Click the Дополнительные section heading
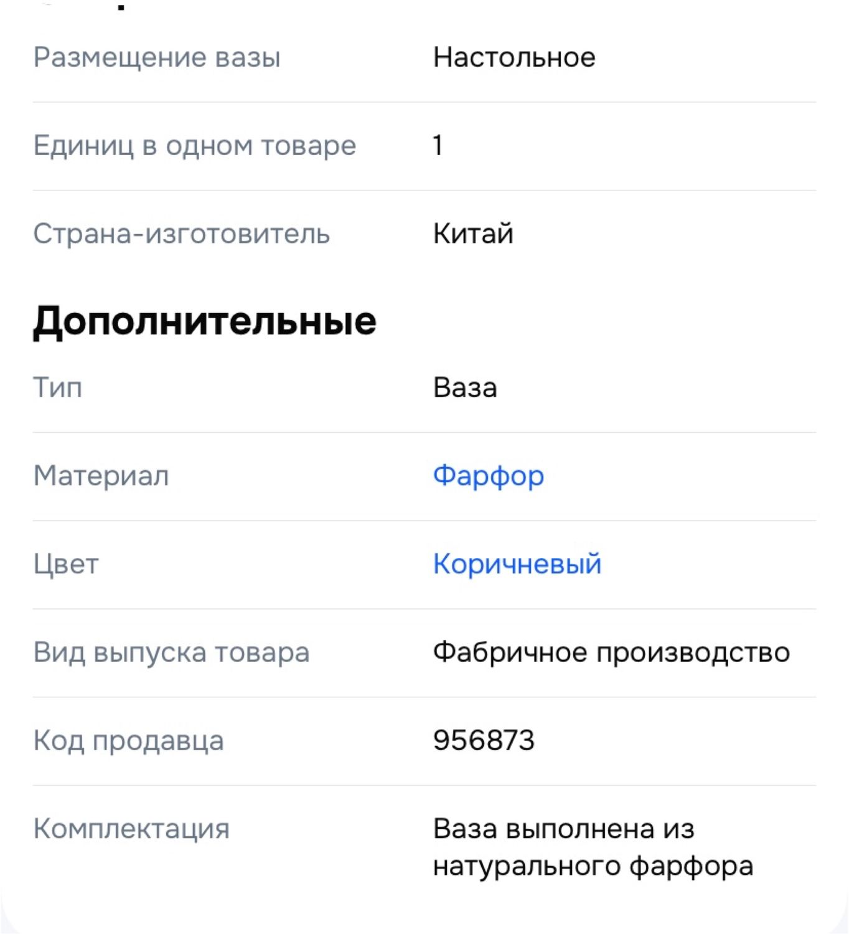Screen dimensions: 849x934 tap(205, 322)
